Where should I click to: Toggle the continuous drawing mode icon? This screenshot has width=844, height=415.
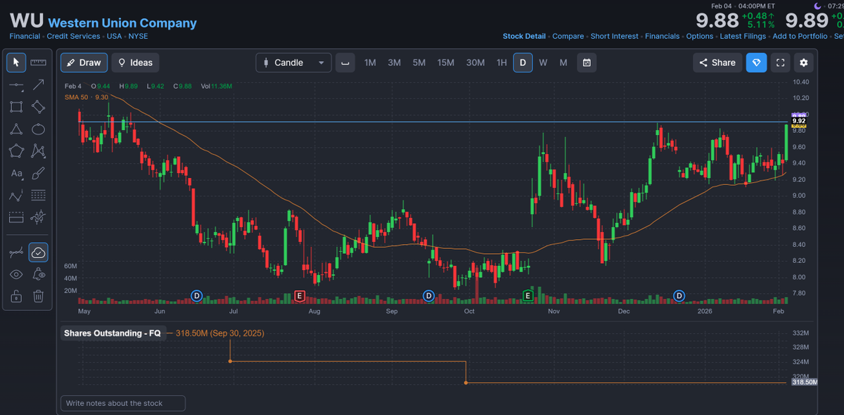point(17,252)
